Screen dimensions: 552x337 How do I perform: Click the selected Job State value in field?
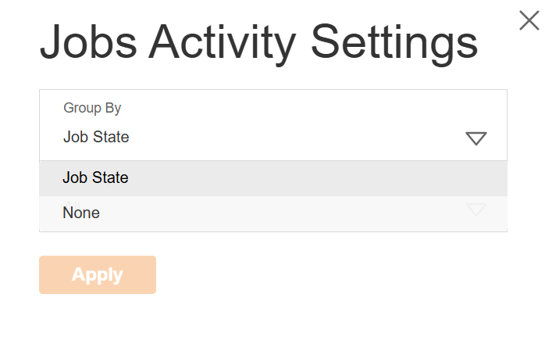tap(96, 138)
